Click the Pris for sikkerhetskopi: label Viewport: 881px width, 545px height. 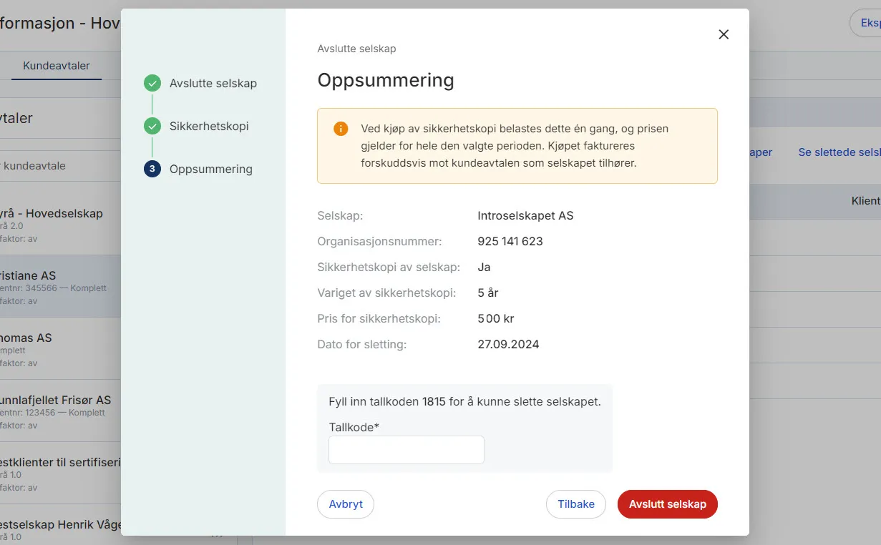[379, 318]
